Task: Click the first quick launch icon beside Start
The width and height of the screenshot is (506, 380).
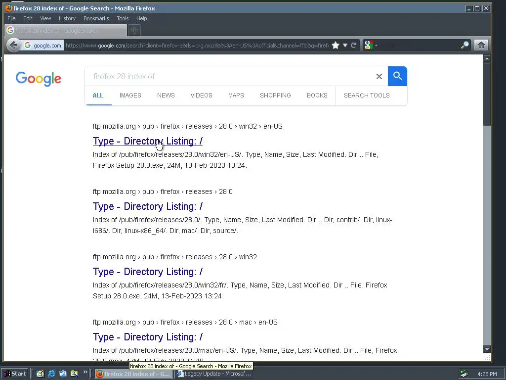Action: tap(40, 374)
